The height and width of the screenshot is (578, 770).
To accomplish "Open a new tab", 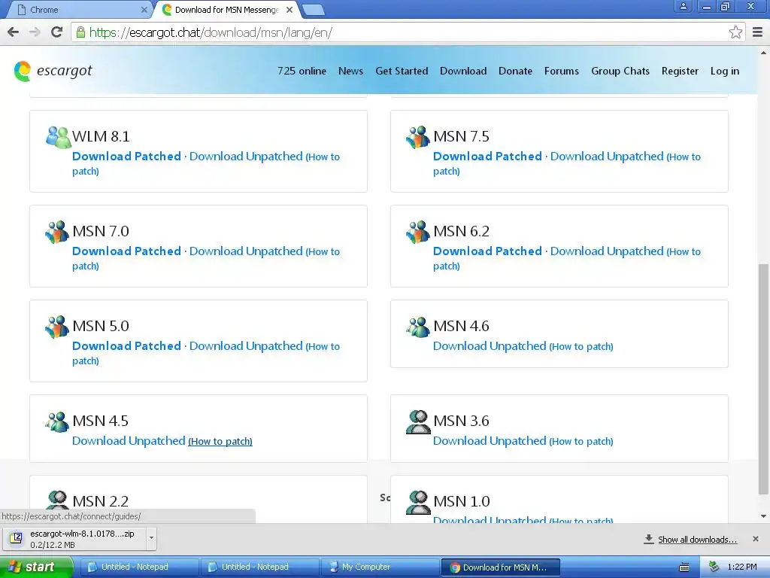I will point(313,10).
